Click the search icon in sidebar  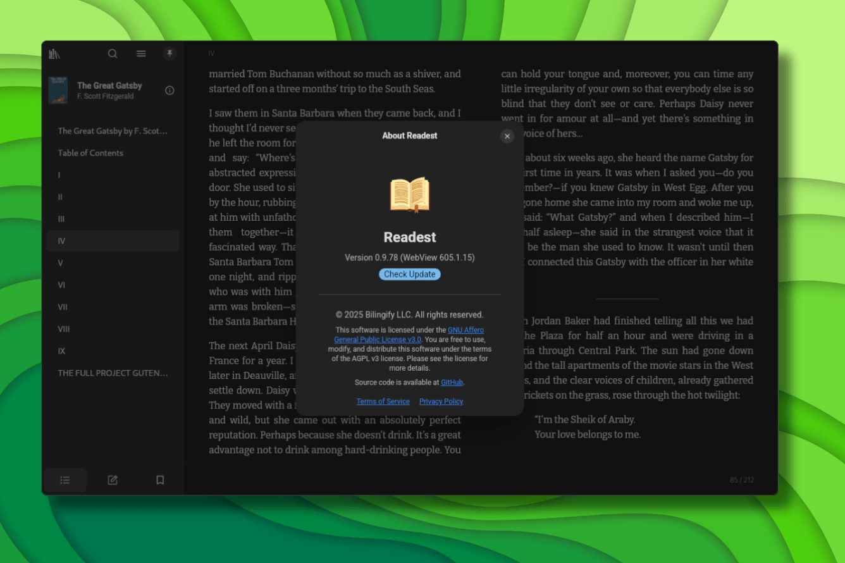(113, 54)
